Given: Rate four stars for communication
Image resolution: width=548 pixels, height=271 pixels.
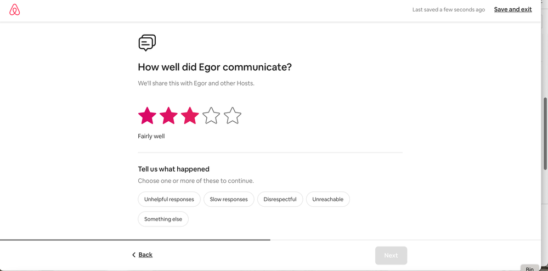Looking at the screenshot, I should pyautogui.click(x=211, y=116).
